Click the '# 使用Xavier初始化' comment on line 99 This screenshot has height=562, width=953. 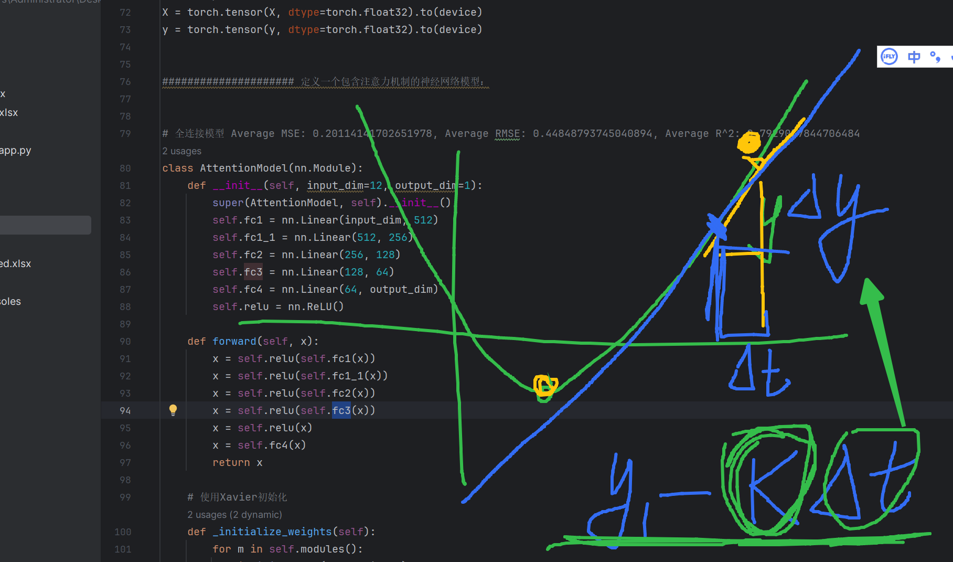(237, 497)
